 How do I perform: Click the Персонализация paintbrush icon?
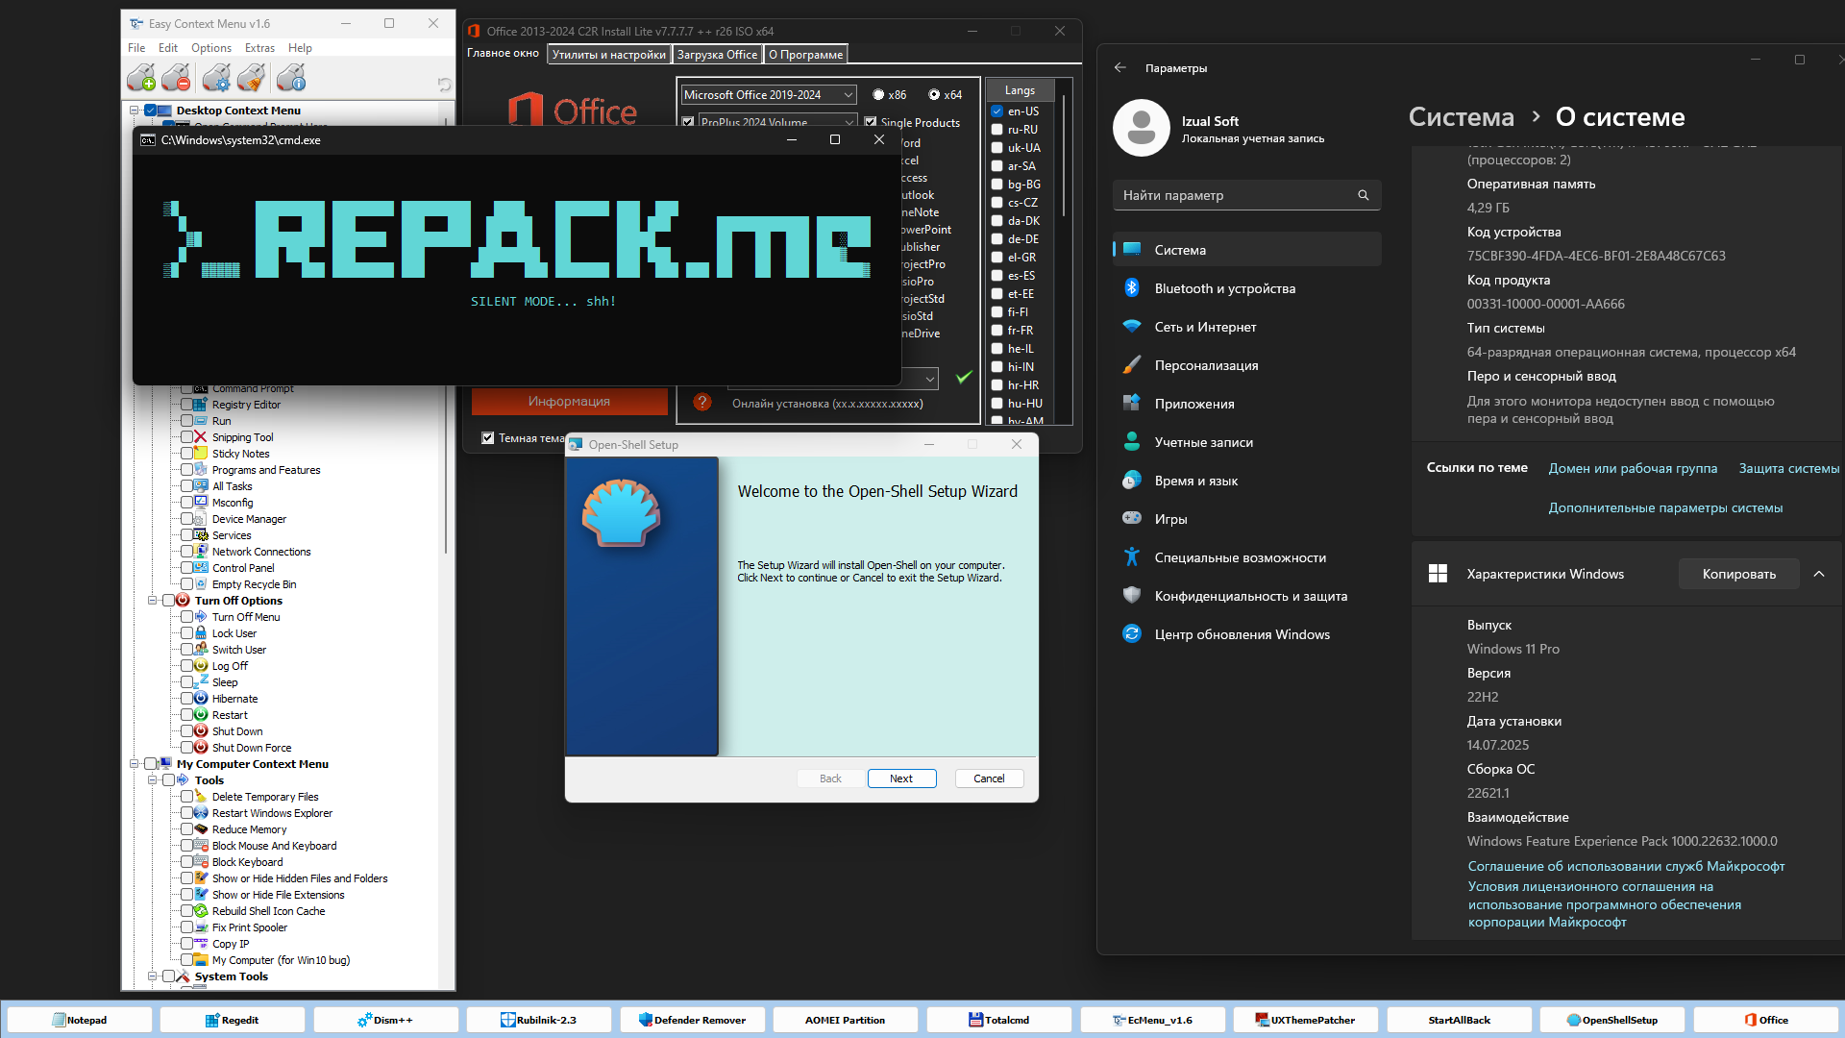(1132, 365)
